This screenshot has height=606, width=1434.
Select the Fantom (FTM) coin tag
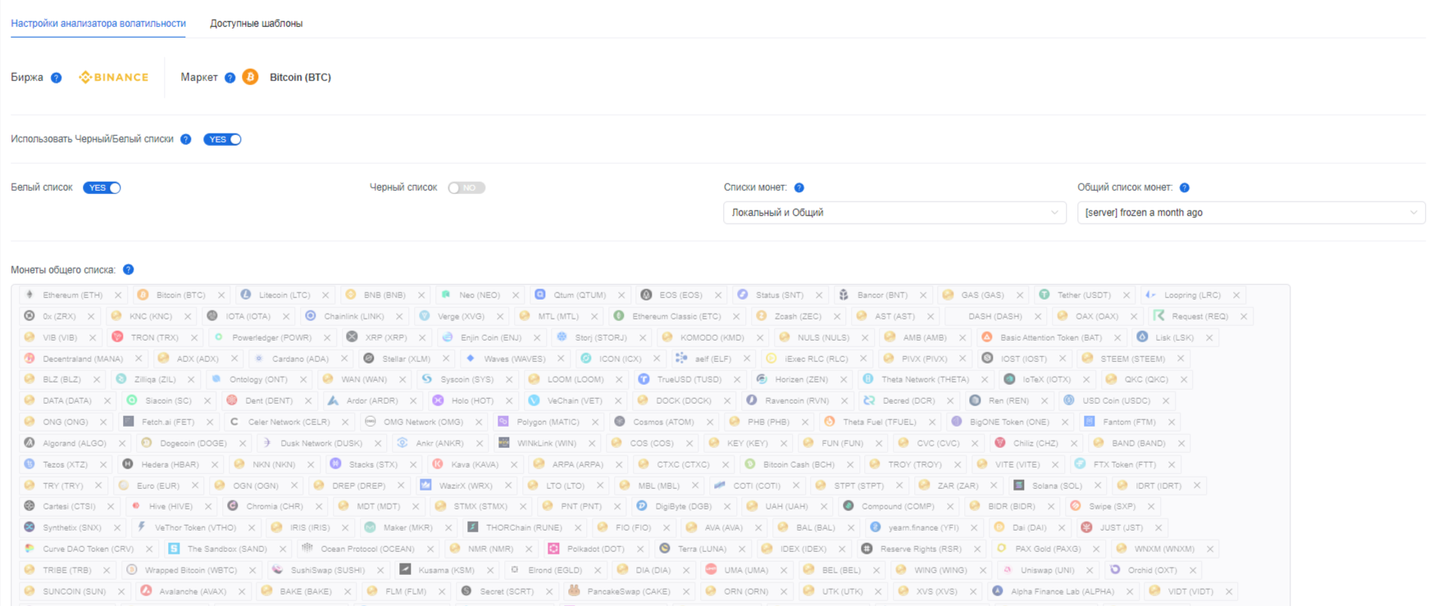1129,422
